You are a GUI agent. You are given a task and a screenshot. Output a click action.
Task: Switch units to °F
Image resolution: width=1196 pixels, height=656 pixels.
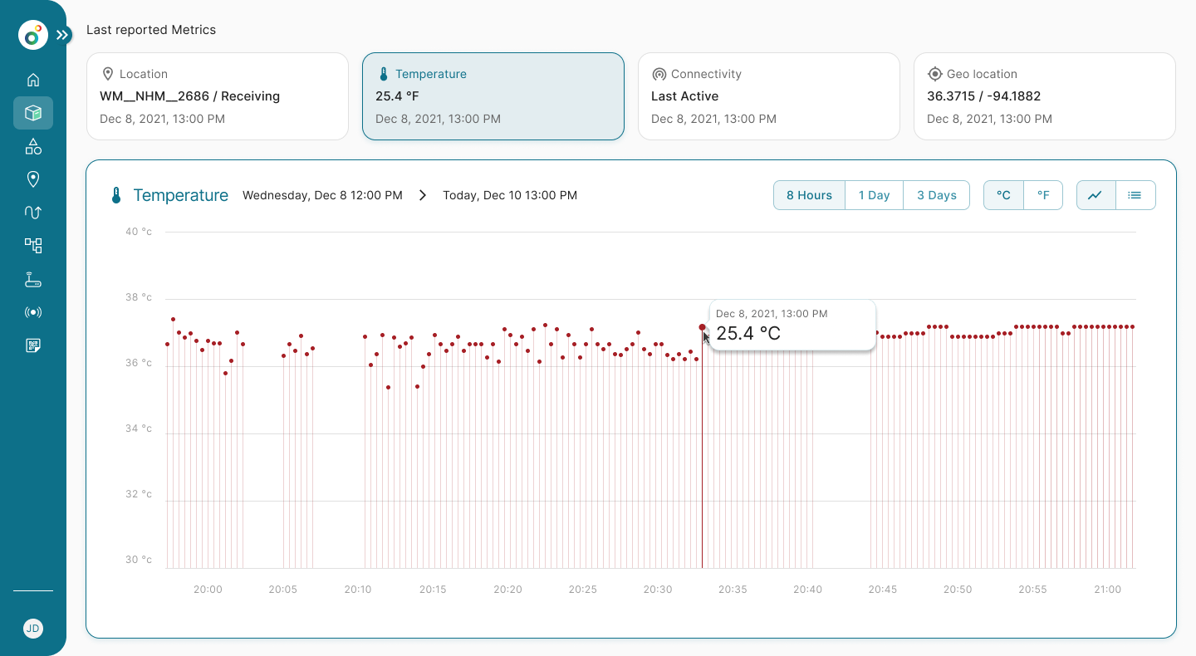[1043, 195]
